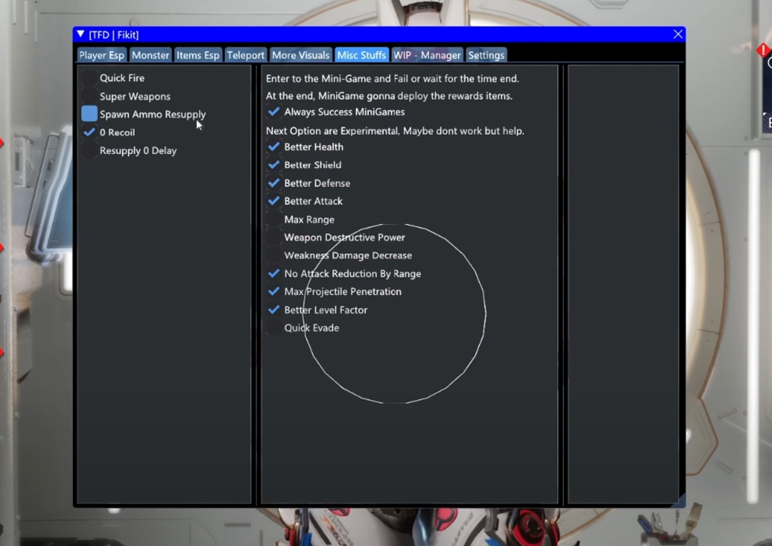Select the Items Esp tab
Image resolution: width=772 pixels, height=546 pixels.
198,55
